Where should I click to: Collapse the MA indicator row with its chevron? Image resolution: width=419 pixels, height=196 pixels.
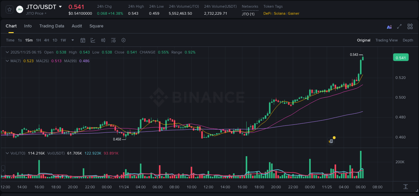tap(7, 61)
